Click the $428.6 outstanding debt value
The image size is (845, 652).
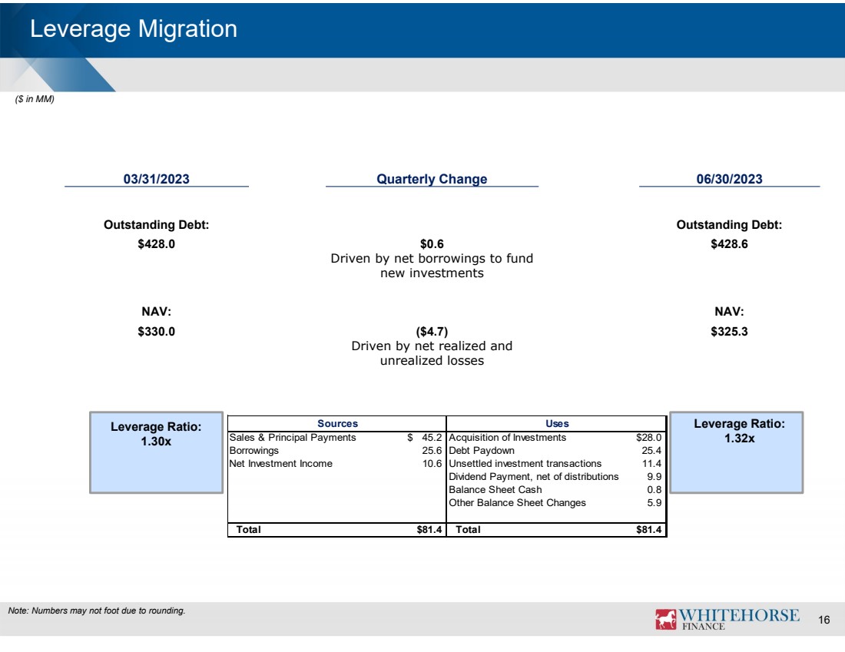729,244
